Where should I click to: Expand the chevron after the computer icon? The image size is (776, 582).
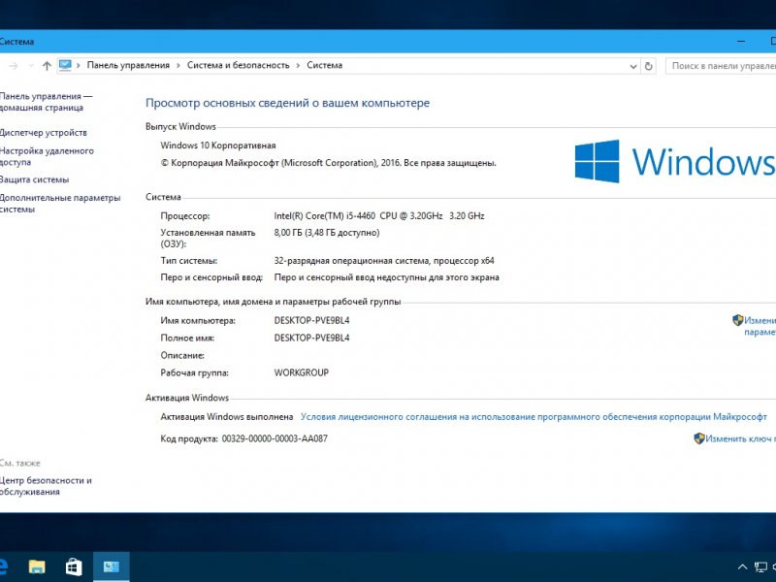[x=79, y=65]
